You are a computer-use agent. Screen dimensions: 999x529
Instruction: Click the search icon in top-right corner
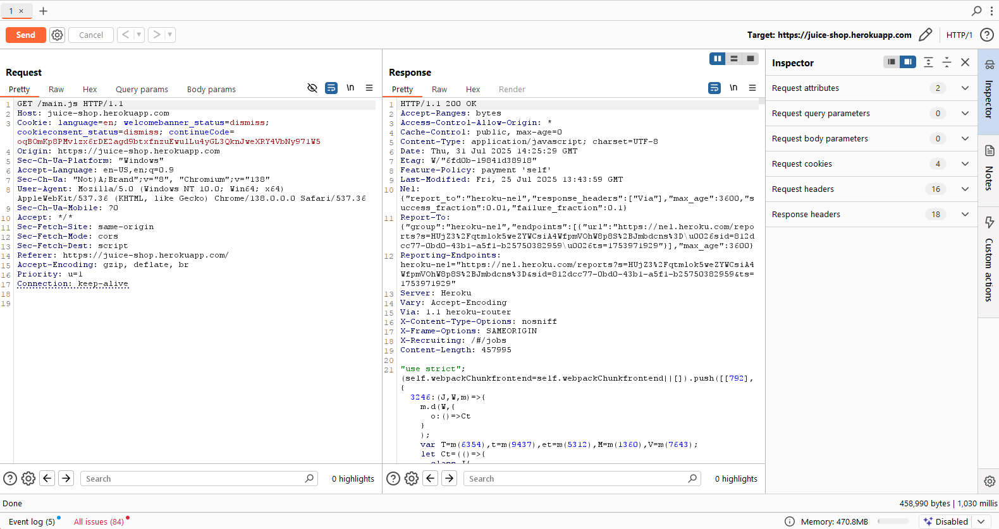coord(976,11)
